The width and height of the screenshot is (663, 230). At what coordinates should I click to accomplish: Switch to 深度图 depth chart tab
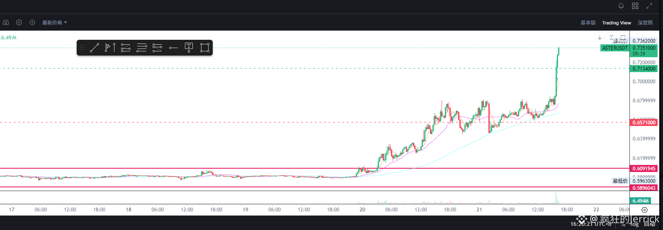point(645,23)
